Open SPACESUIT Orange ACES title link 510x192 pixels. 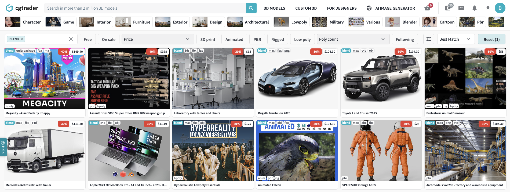coord(359,185)
